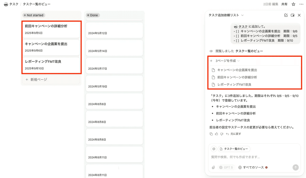This screenshot has height=178, width=306.
Task: Give a thumbs up to the response
Action: tap(216, 134)
